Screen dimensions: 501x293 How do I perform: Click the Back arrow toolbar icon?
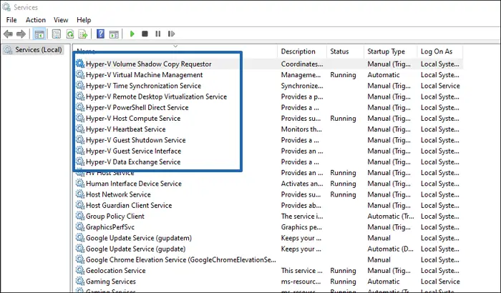(x=8, y=34)
